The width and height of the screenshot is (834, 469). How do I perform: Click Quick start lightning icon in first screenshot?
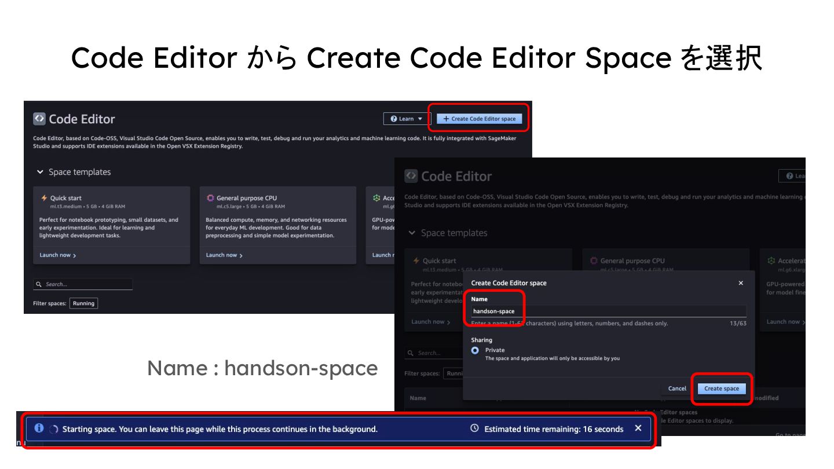click(x=44, y=198)
